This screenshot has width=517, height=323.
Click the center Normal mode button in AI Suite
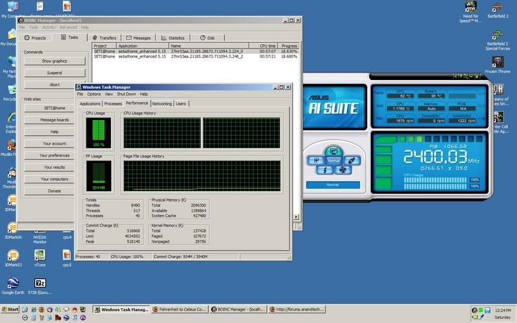tap(333, 160)
